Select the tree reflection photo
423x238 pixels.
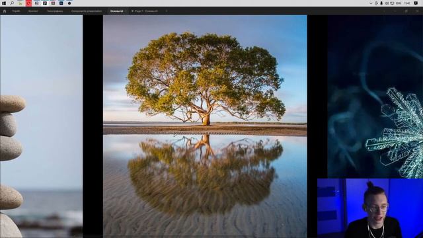click(205, 126)
